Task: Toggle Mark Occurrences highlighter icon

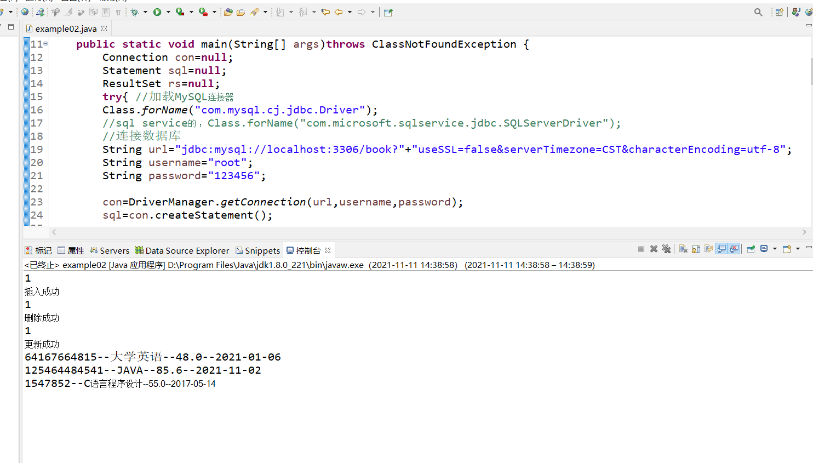Action: pyautogui.click(x=68, y=12)
